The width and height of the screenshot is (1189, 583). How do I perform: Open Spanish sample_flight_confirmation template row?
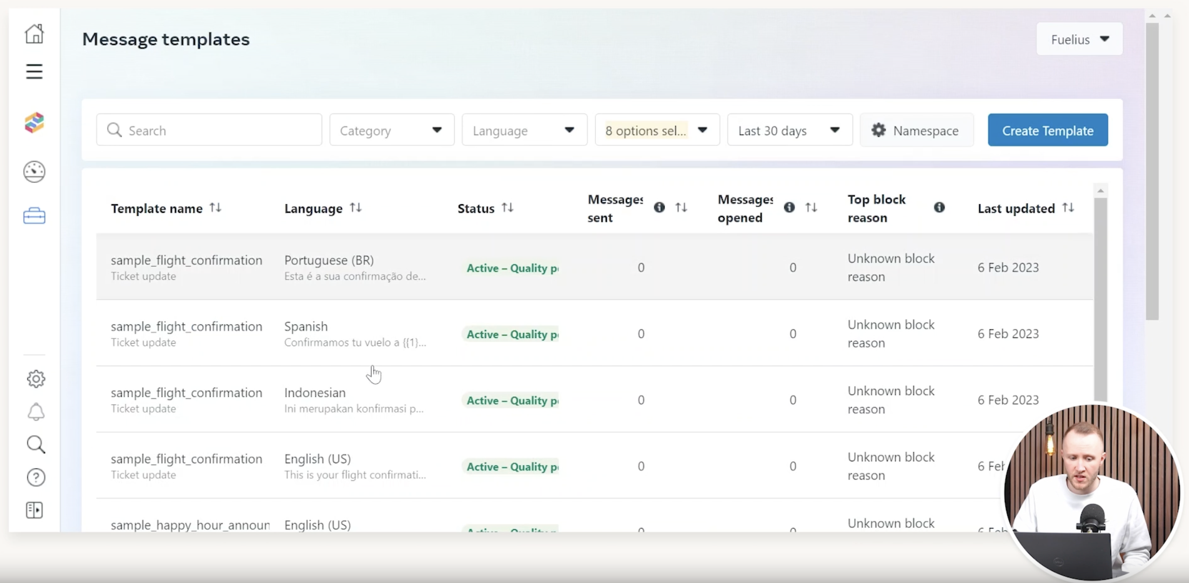(x=594, y=333)
